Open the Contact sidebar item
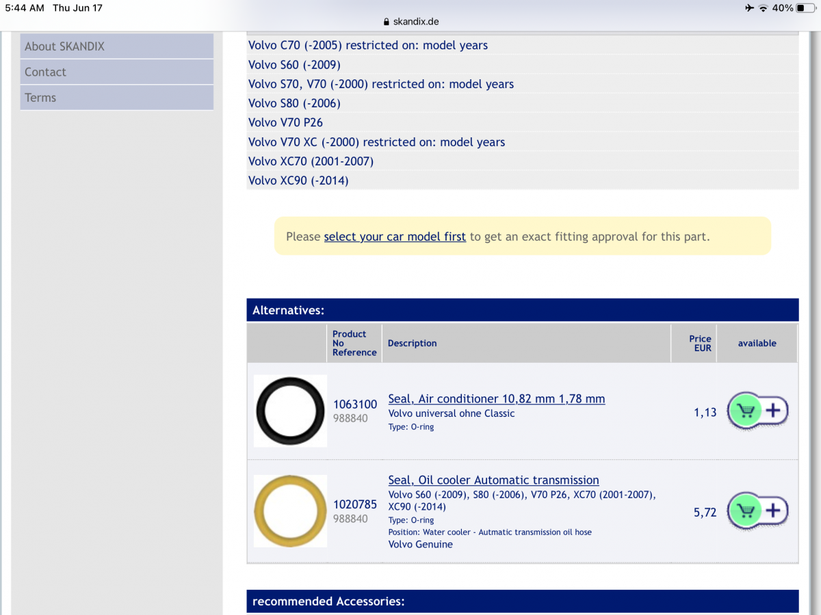 pyautogui.click(x=117, y=72)
